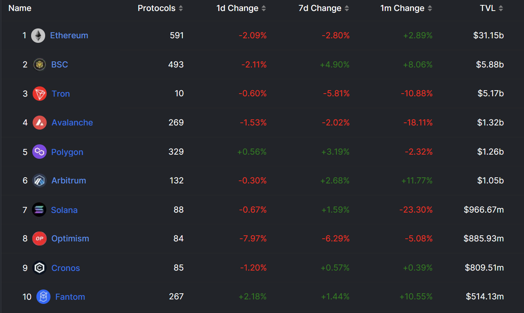This screenshot has height=313, width=524.
Task: Open the Ethereum chain link
Action: 69,36
